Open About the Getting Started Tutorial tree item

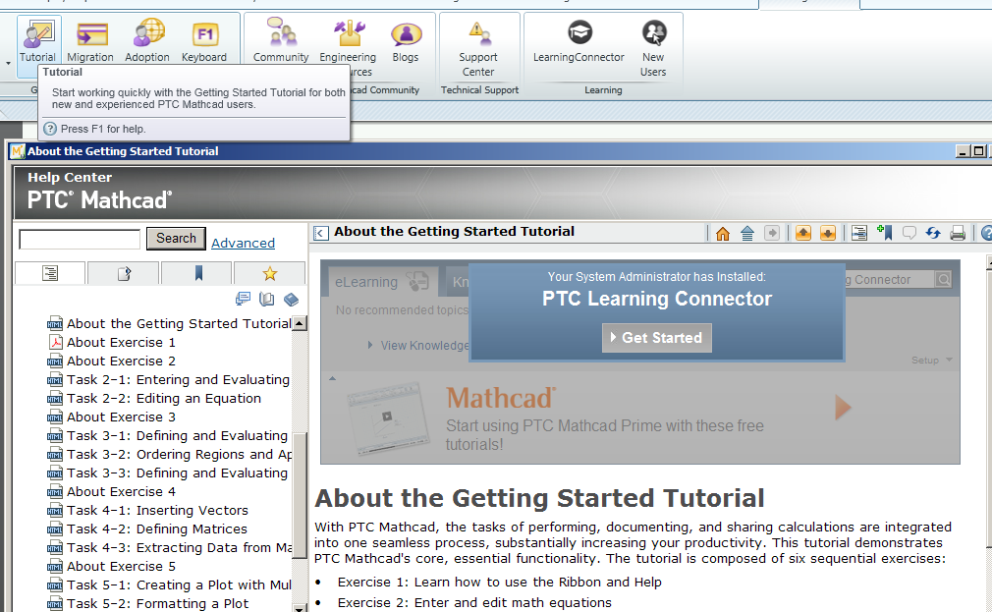[x=179, y=323]
